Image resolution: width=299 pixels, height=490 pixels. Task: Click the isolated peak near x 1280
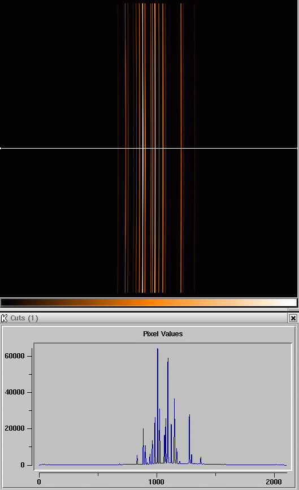tap(189, 415)
